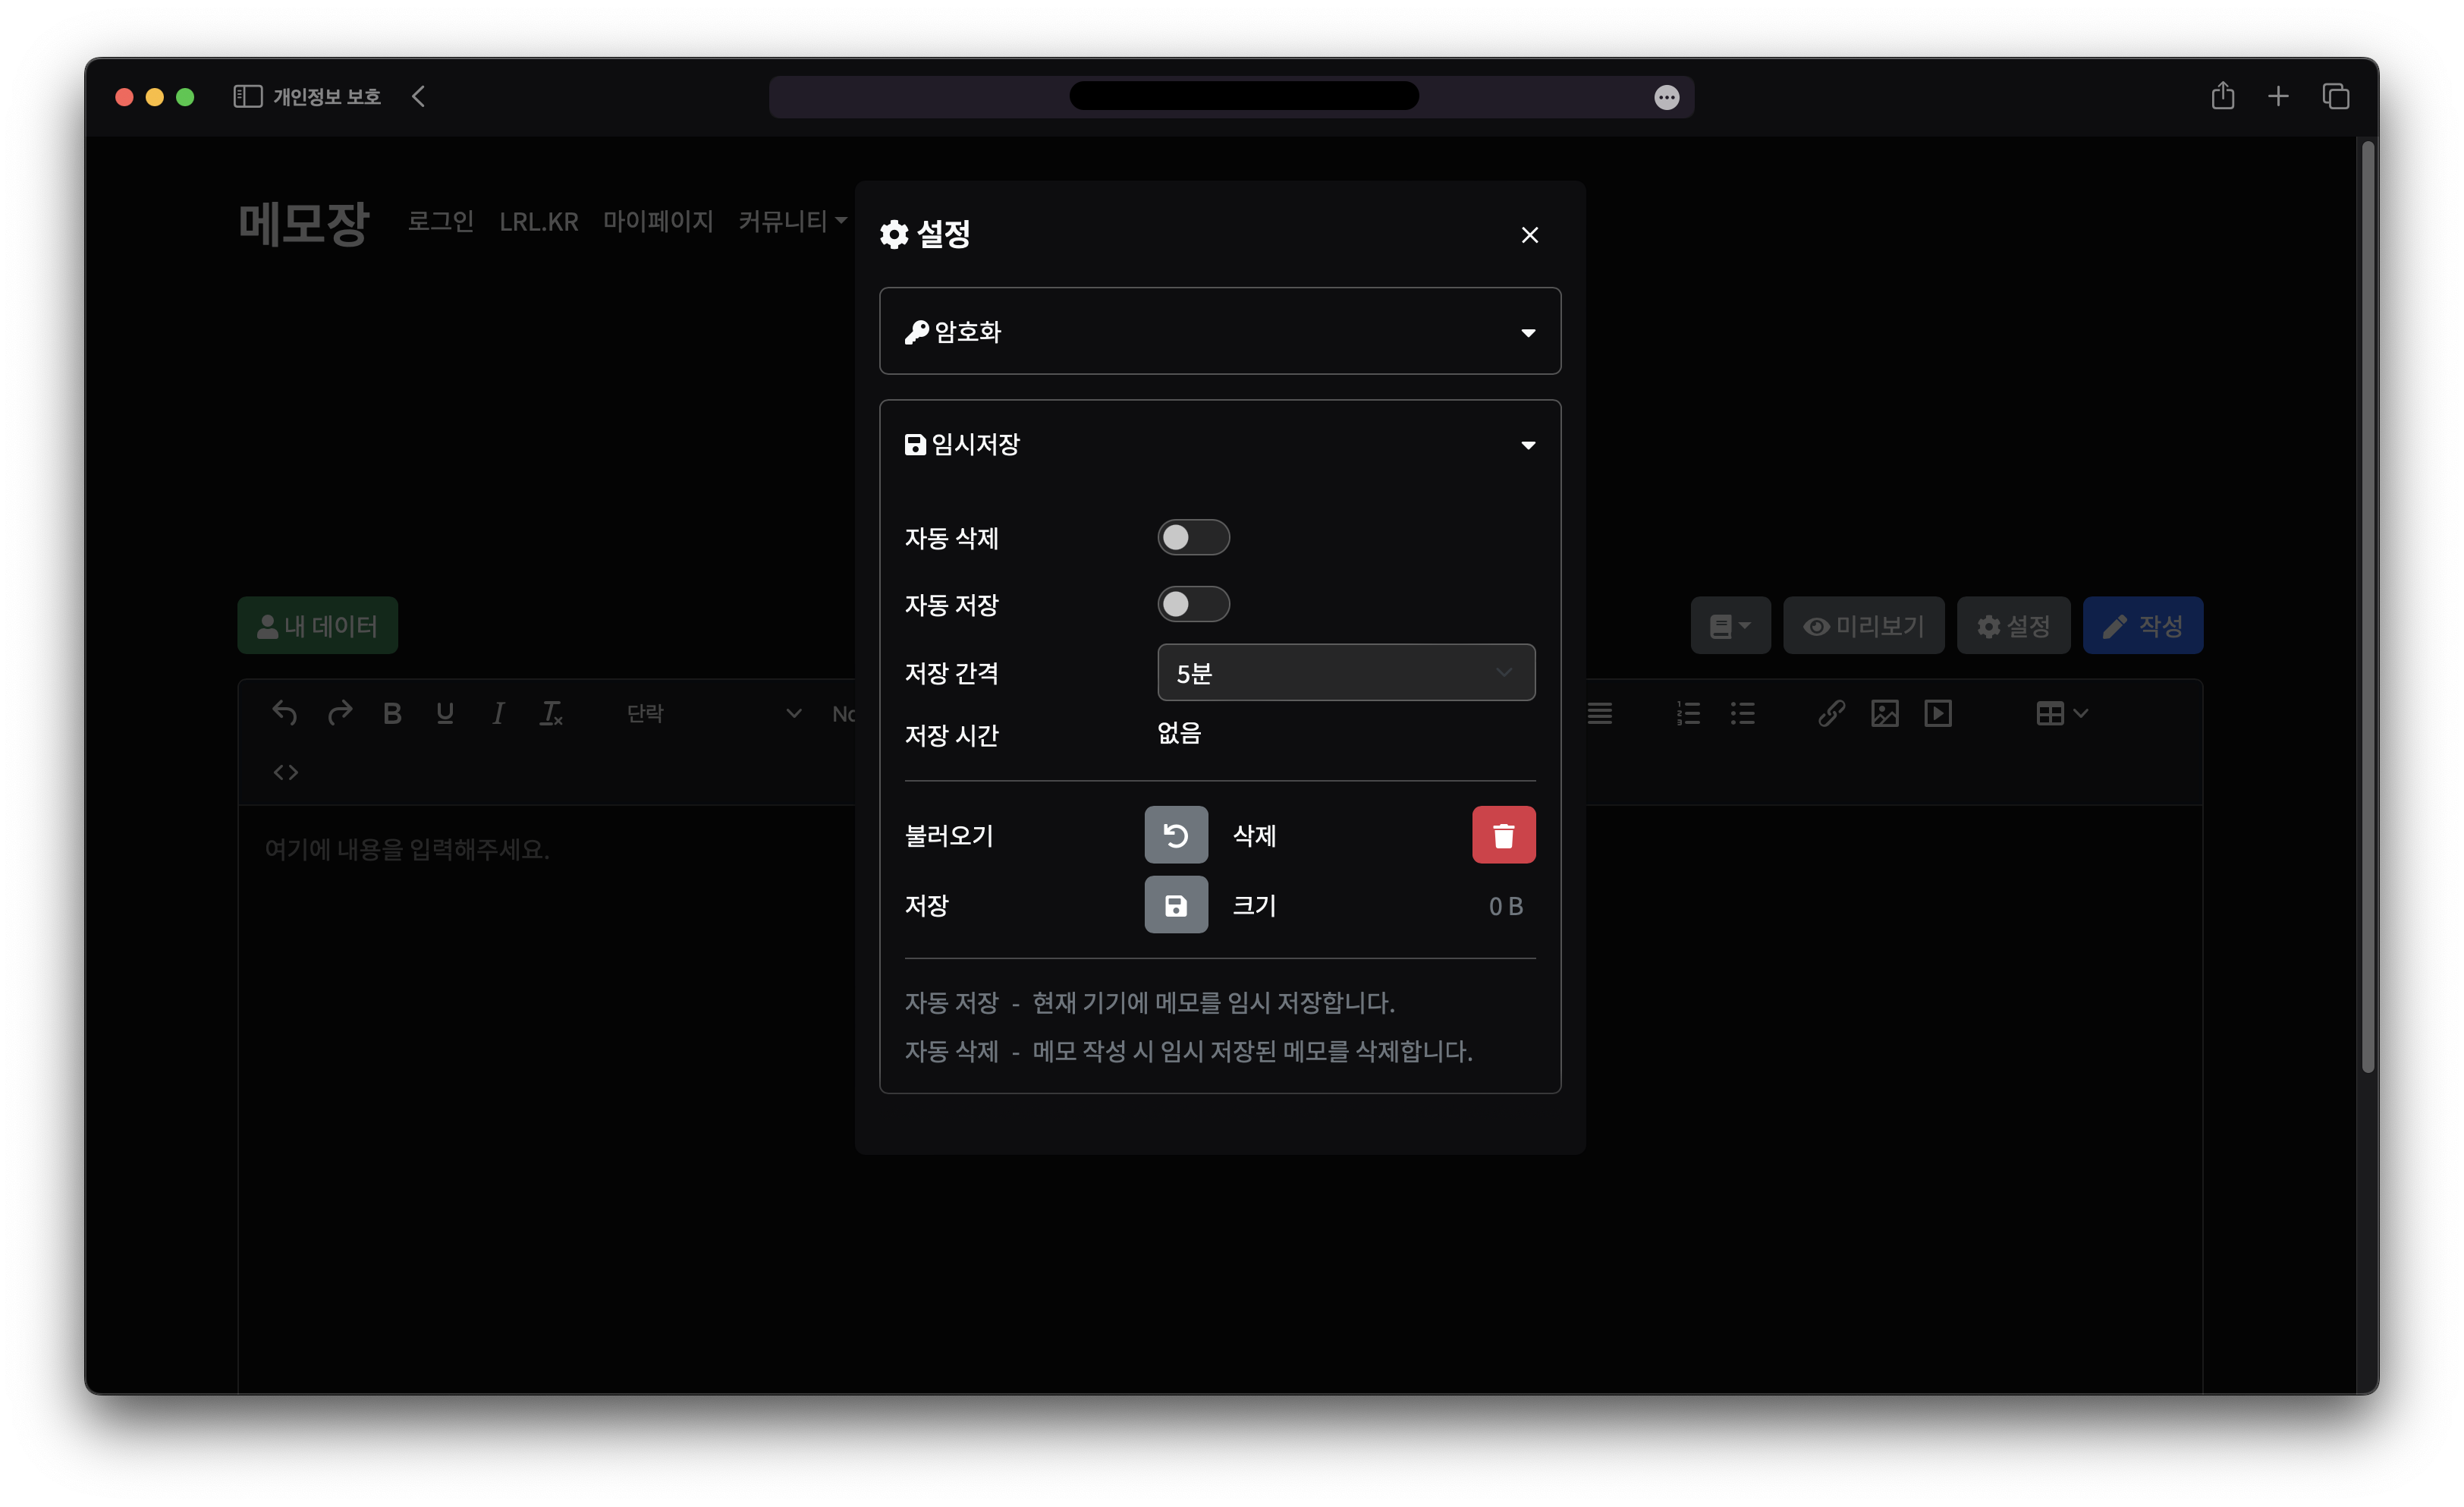Screen dimensions: 2464x1507
Task: Click the blue 작성 button
Action: tap(2142, 625)
